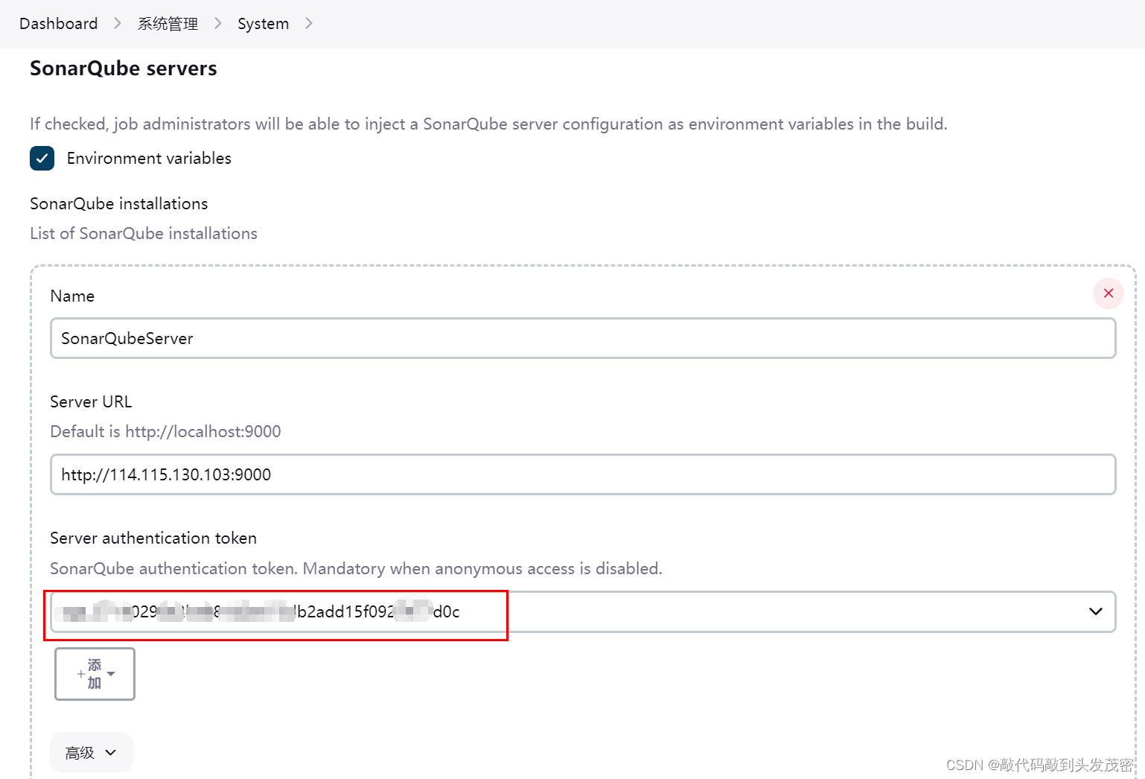
Task: Go to 系统管理 breadcrumb
Action: coord(168,24)
